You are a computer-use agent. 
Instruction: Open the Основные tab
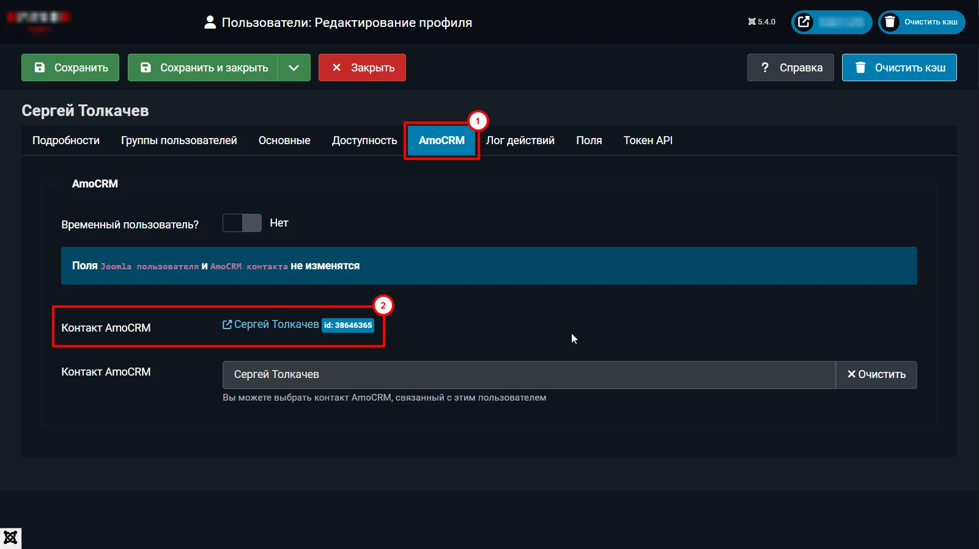[284, 140]
